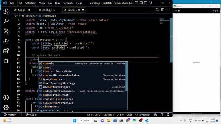Show hidden system tray icons chevron
Screen dimensions: 221x124
coord(181,121)
